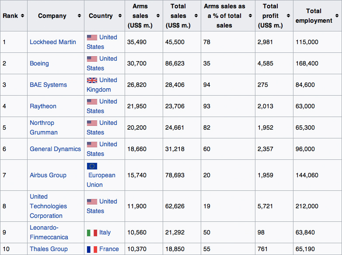Sort by Company using its sort arrows

[80, 16]
